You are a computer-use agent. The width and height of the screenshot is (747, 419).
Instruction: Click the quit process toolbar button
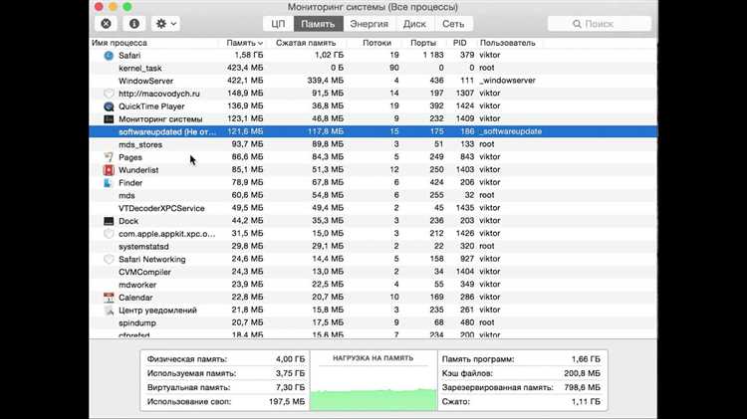(107, 23)
